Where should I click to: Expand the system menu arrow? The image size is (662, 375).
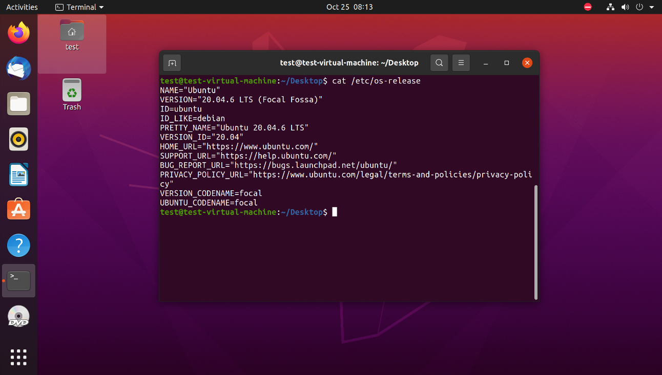point(651,7)
